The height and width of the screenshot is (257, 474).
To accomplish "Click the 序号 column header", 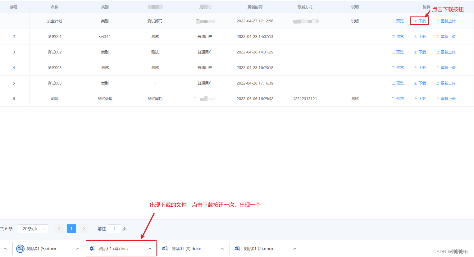I will pyautogui.click(x=14, y=7).
